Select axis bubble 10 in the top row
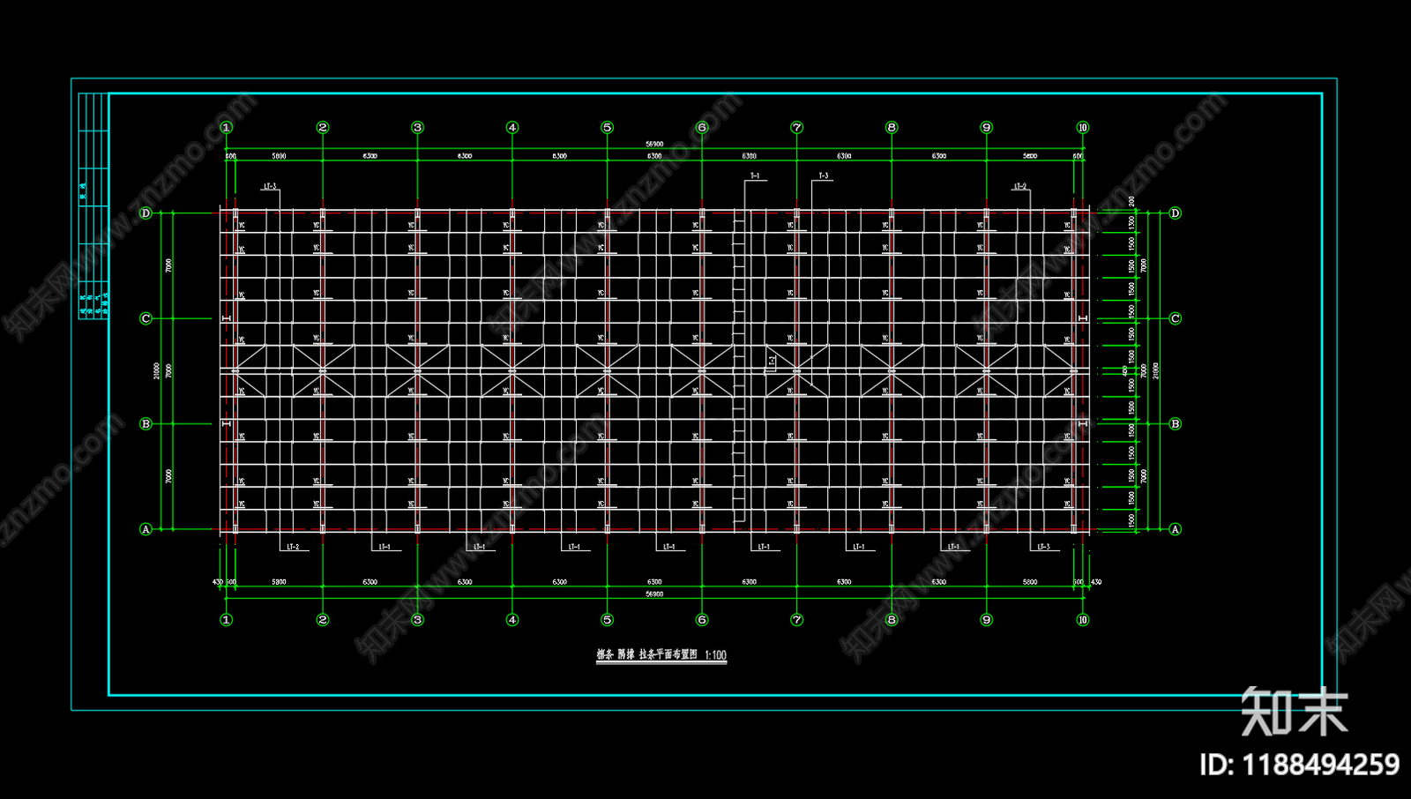This screenshot has width=1411, height=799. pos(1083,128)
